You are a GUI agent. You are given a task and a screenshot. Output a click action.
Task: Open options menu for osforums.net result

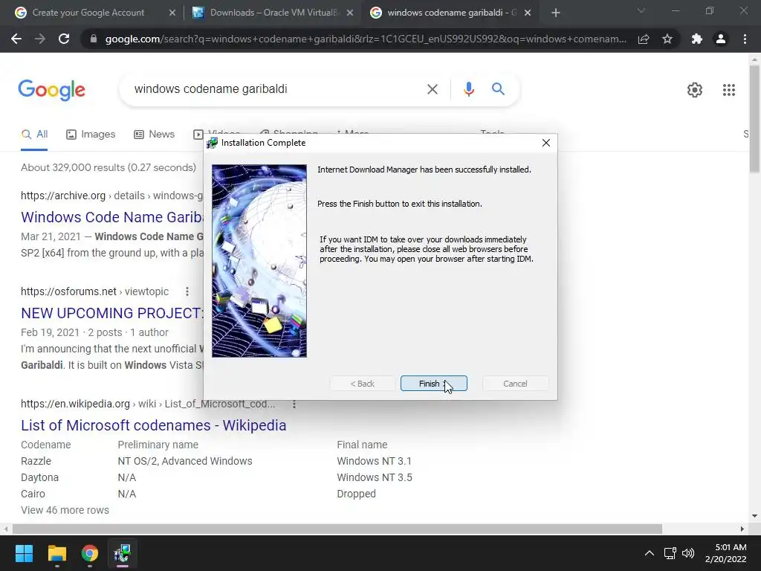tap(187, 291)
